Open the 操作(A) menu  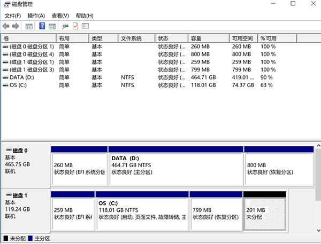(36, 15)
